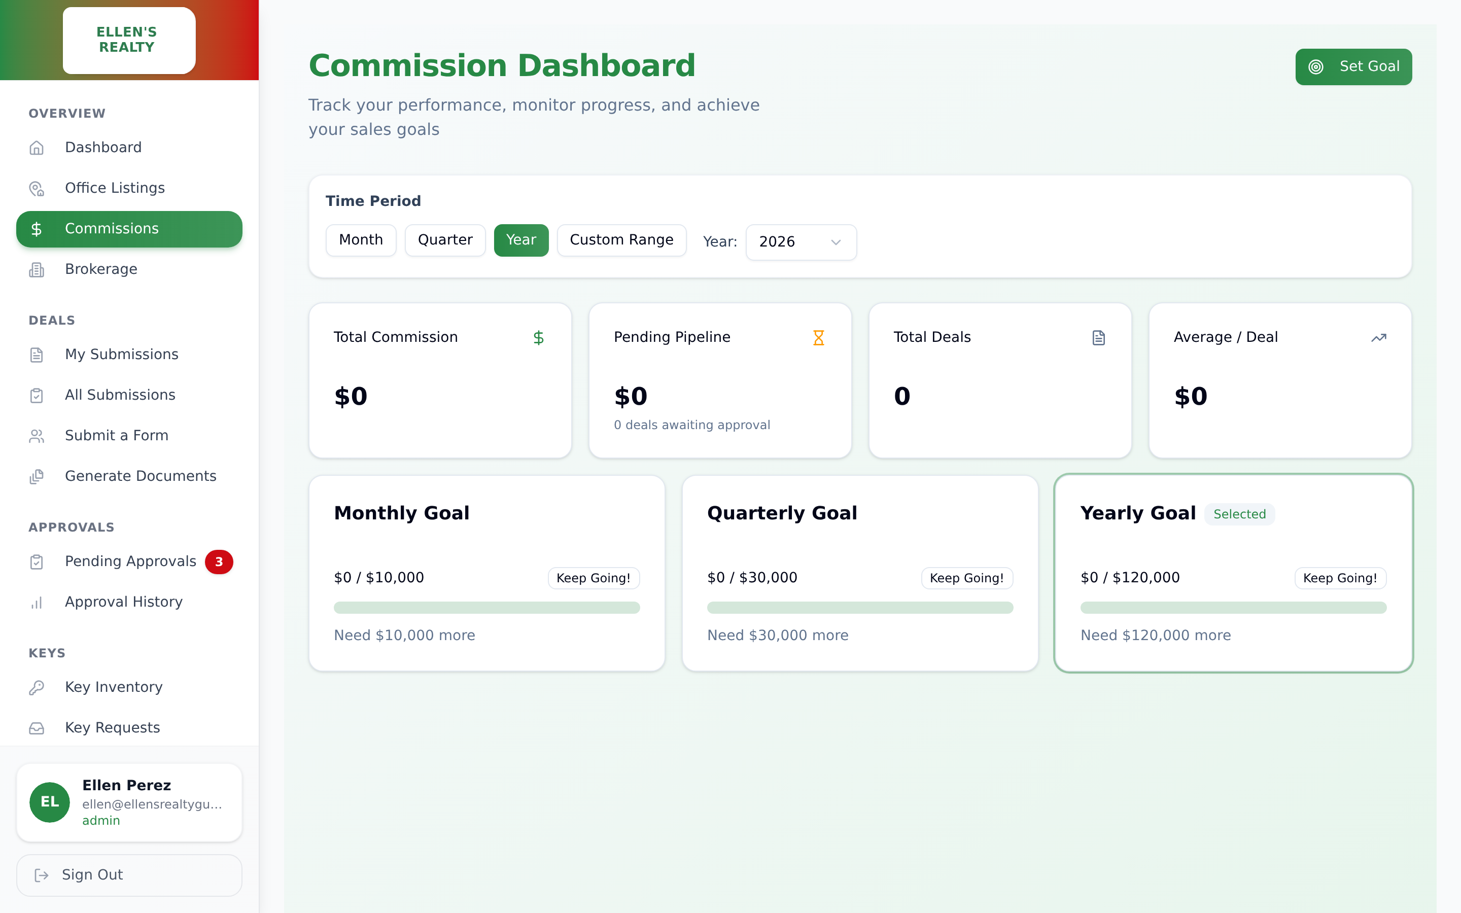This screenshot has height=913, width=1461.
Task: Click the red 3 badge on Pending Approvals
Action: pos(219,561)
